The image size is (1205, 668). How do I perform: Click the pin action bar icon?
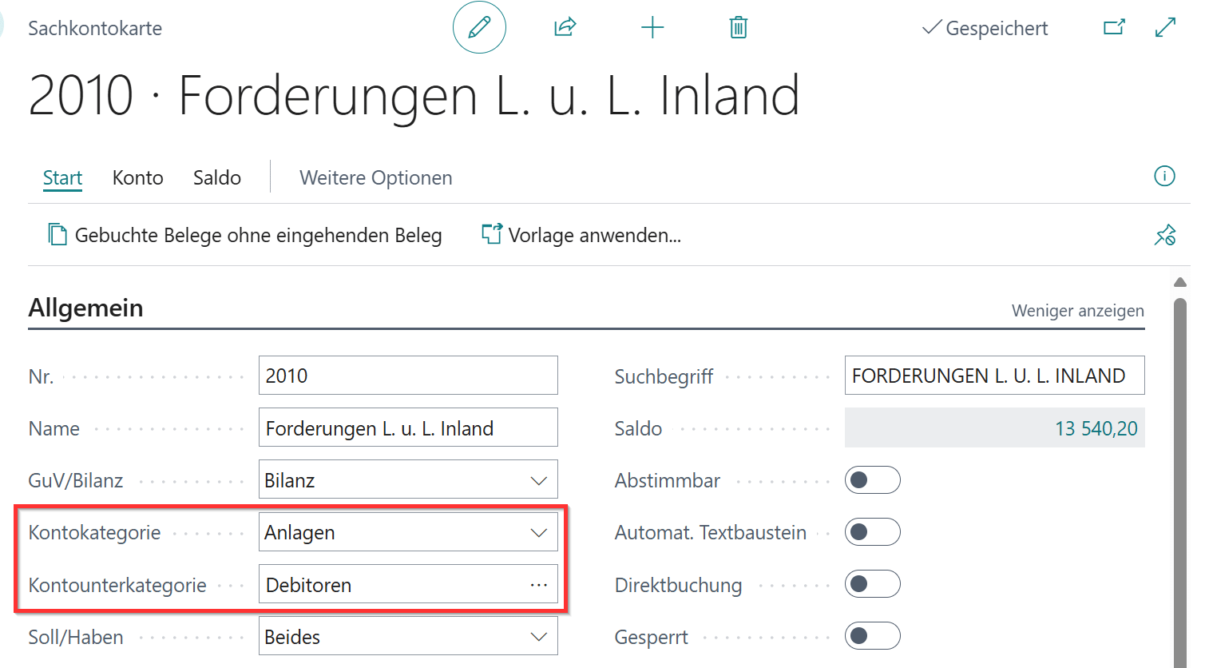click(x=1164, y=235)
